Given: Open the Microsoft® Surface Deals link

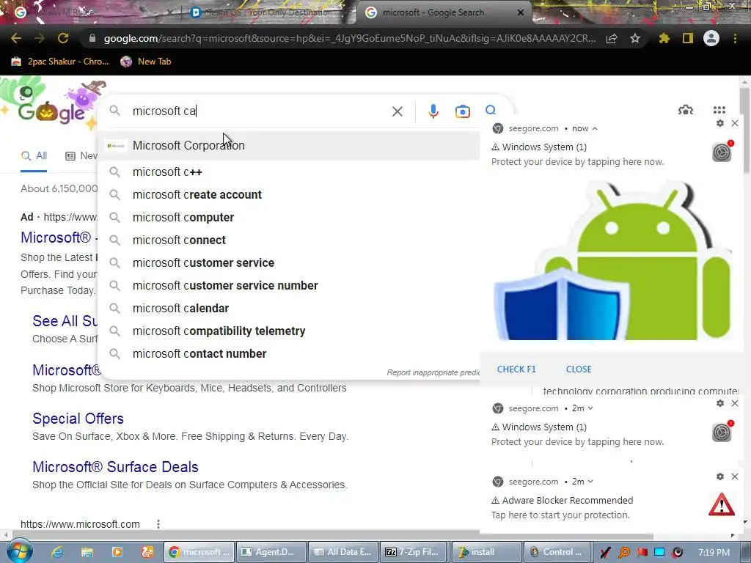Looking at the screenshot, I should 115,467.
